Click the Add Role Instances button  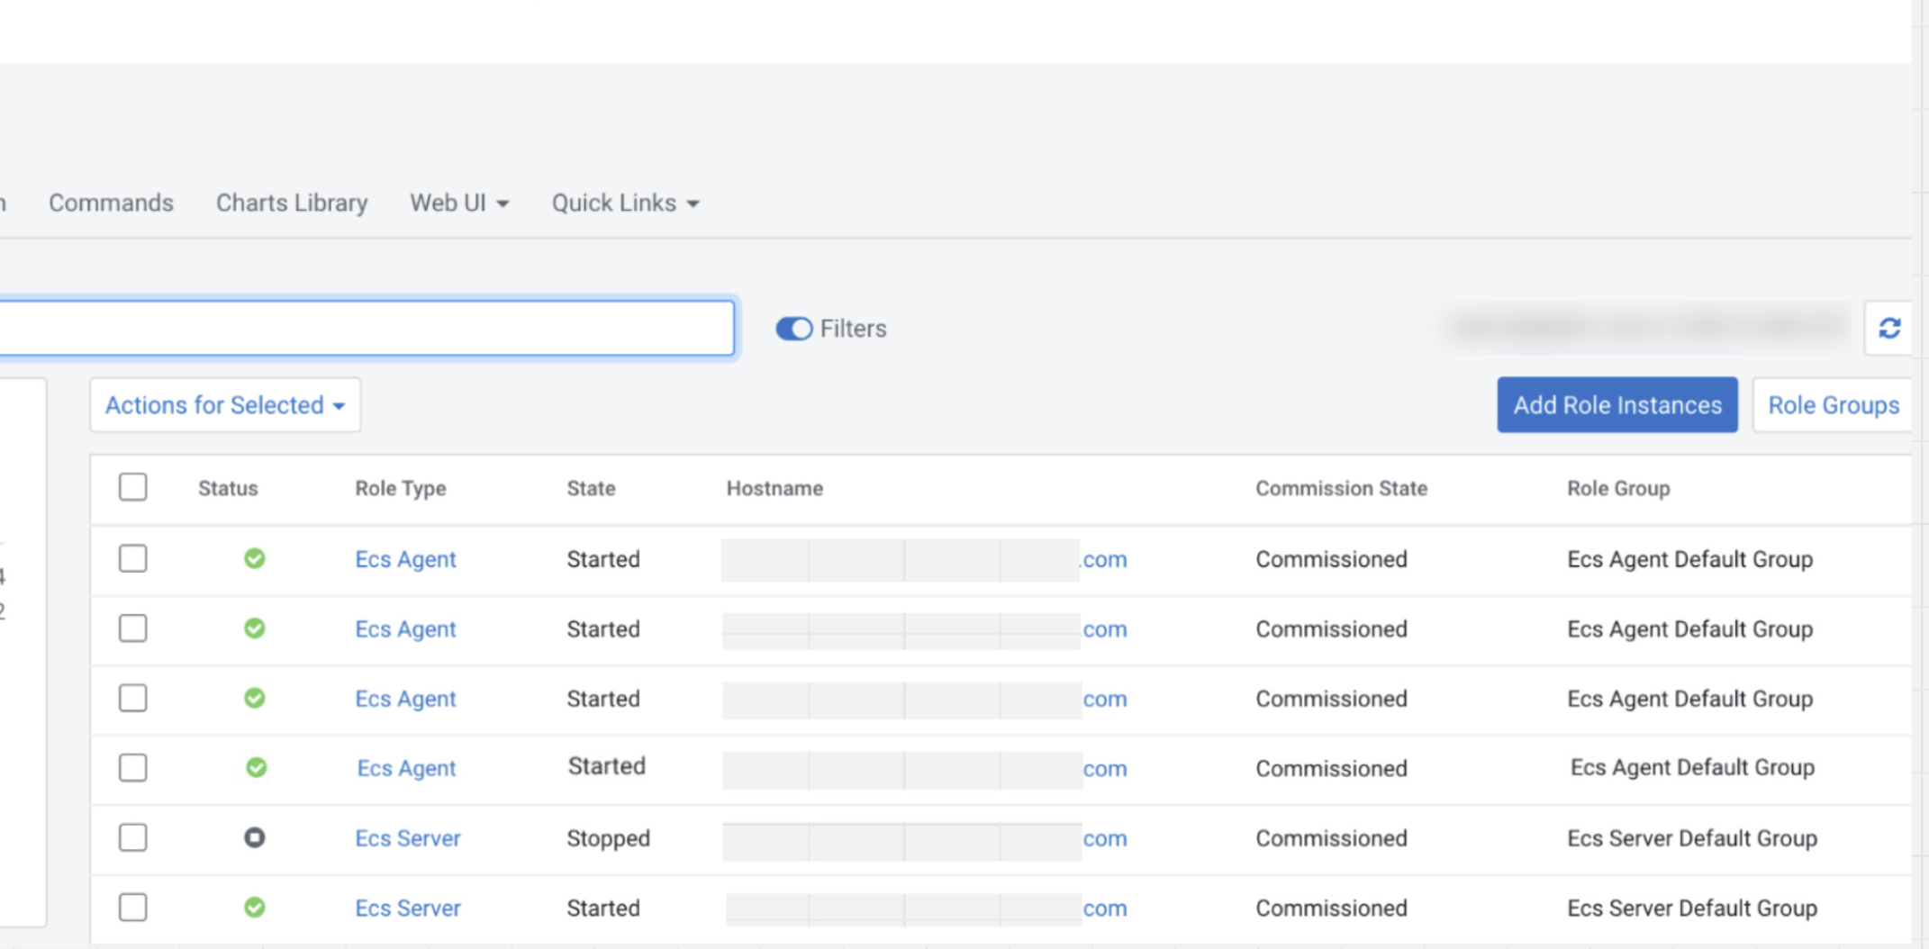point(1617,405)
